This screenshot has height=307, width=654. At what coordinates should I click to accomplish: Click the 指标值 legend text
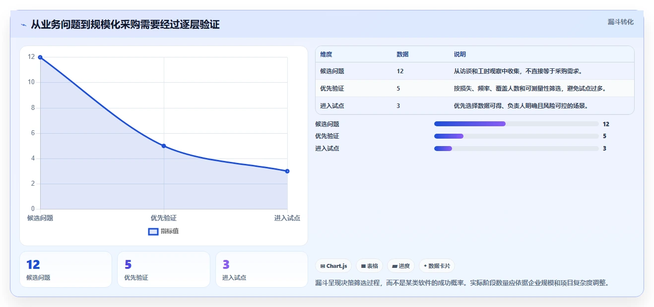pyautogui.click(x=170, y=231)
